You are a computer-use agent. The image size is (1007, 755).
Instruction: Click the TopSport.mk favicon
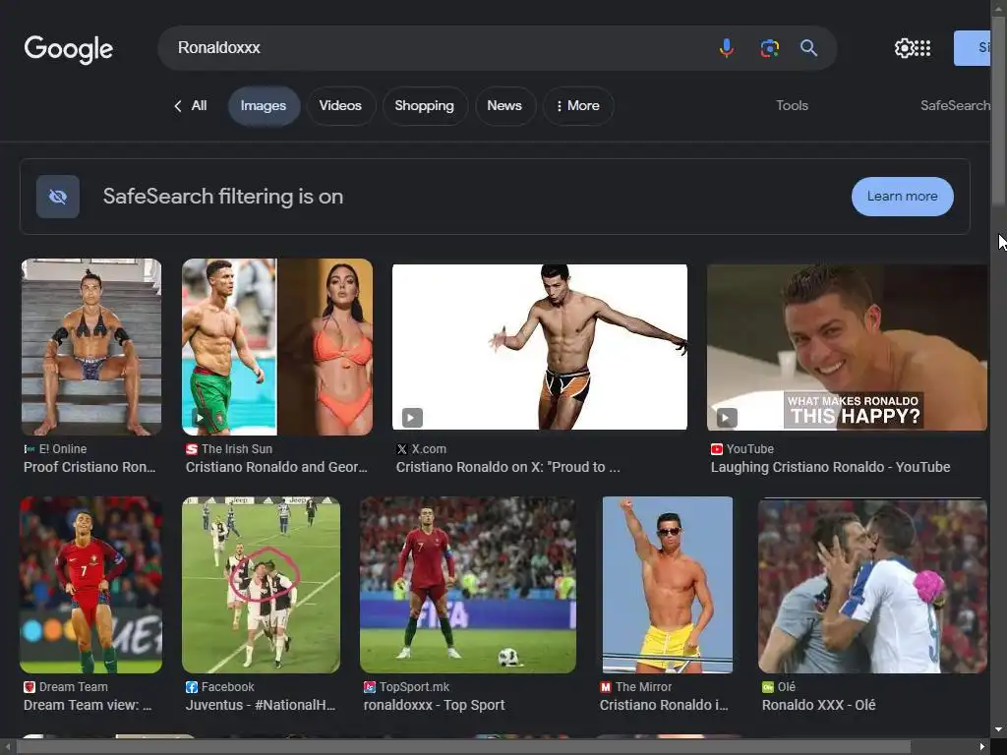[370, 687]
